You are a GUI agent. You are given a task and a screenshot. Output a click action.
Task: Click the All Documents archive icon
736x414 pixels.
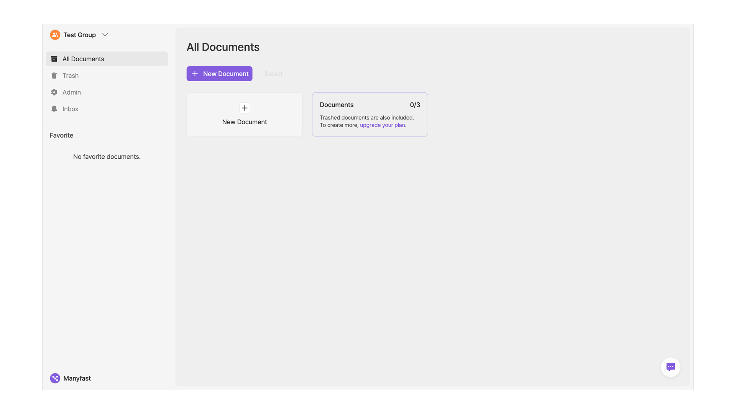[x=54, y=59]
